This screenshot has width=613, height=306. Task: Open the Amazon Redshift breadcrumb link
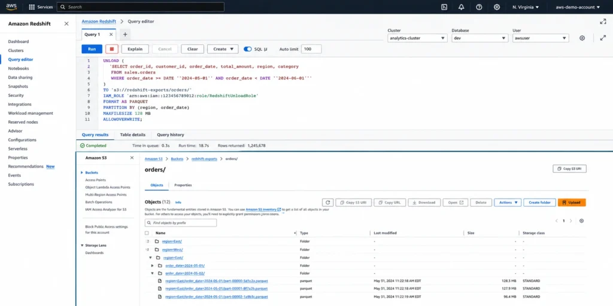click(x=99, y=22)
